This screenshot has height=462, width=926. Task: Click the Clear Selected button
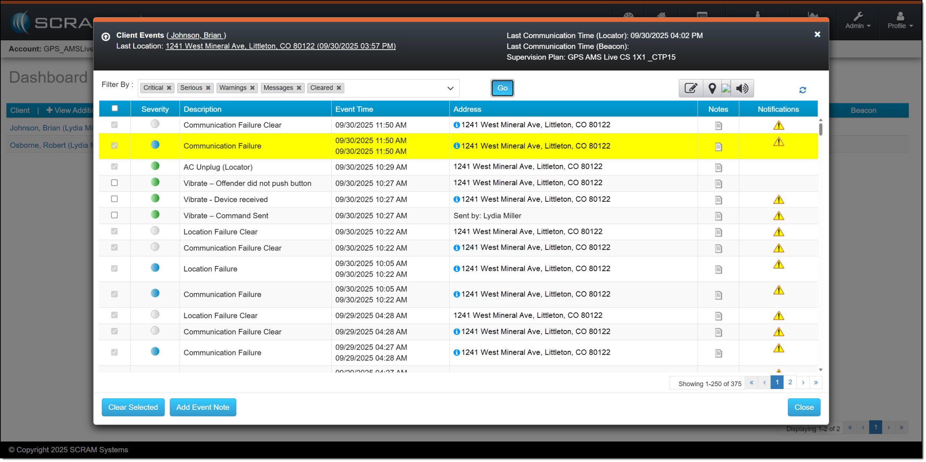pos(133,407)
